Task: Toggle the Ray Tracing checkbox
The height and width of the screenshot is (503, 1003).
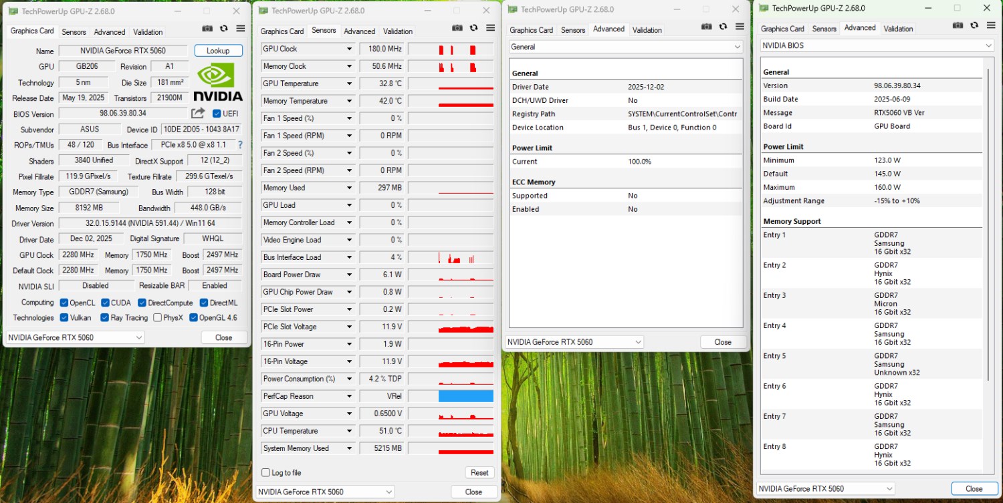Action: [x=104, y=318]
